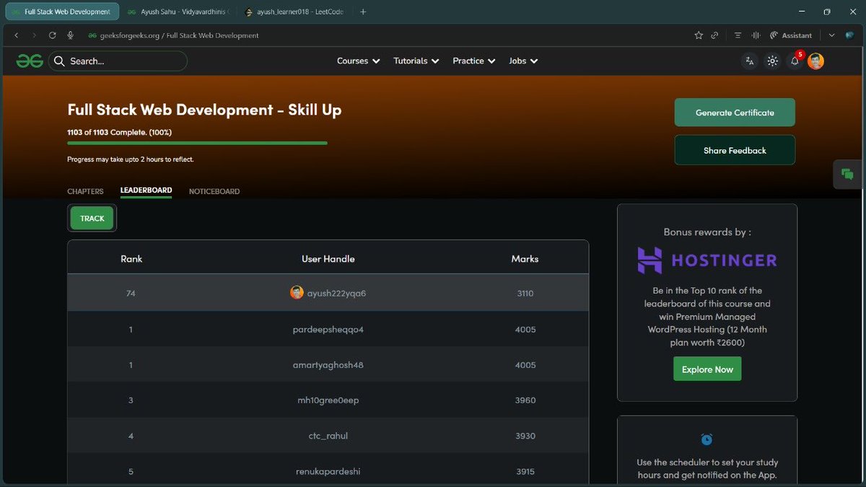This screenshot has height=487, width=866.
Task: Click the GeeksforGeeks logo
Action: coord(30,61)
